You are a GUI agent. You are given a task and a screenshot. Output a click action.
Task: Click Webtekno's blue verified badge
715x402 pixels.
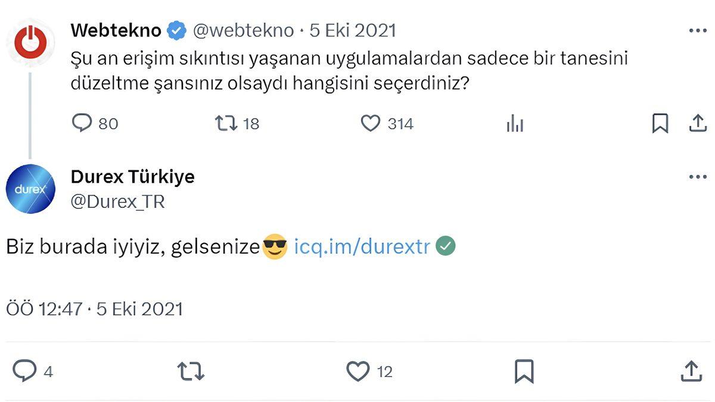tap(175, 29)
